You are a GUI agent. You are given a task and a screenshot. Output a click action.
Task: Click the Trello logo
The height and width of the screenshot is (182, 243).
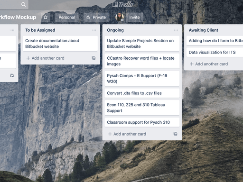tap(123, 4)
